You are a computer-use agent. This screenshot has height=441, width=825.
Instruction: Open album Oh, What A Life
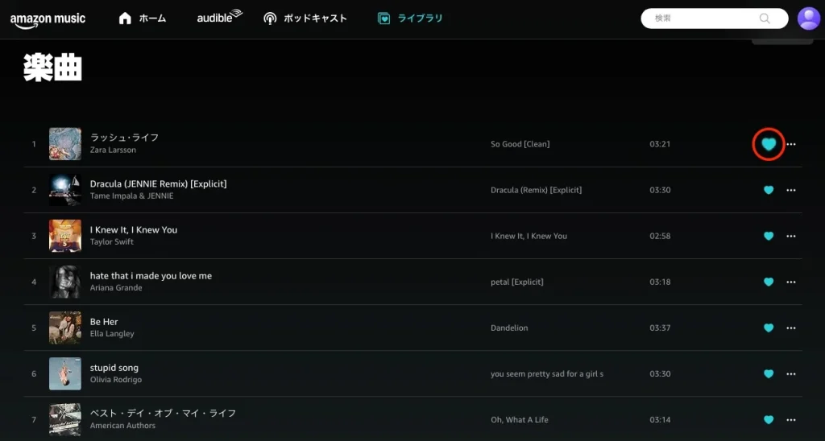click(x=520, y=420)
